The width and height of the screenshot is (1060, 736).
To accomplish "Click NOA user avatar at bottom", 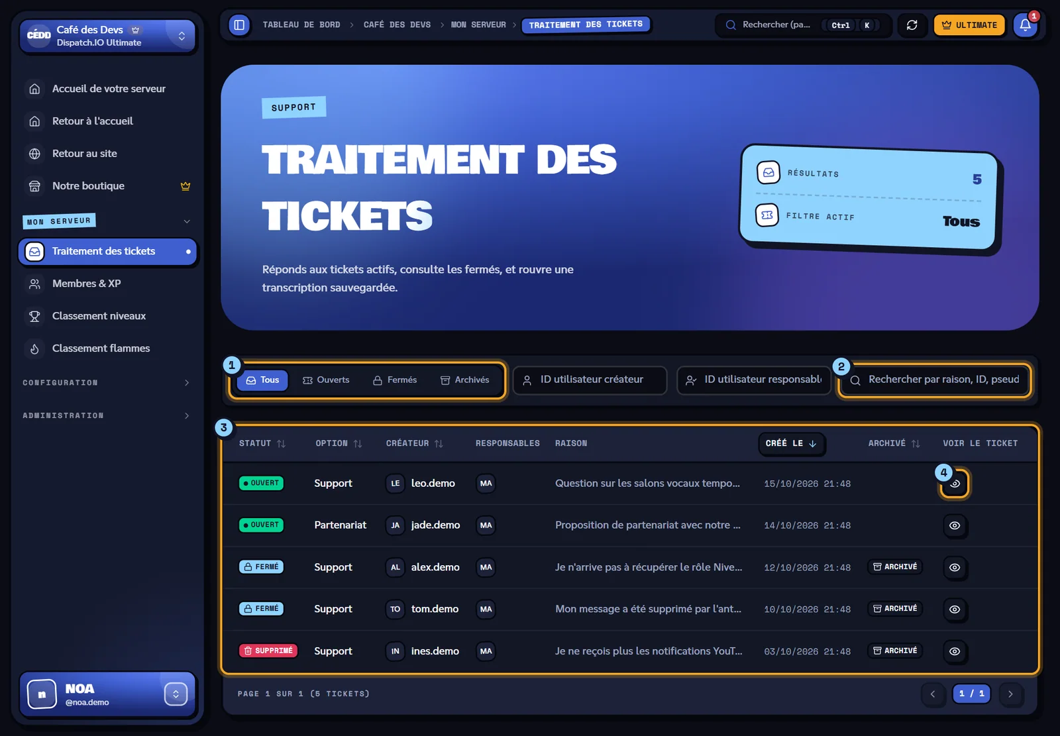I will coord(42,694).
